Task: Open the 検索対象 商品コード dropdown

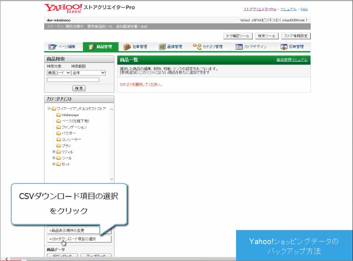Action: (x=59, y=73)
